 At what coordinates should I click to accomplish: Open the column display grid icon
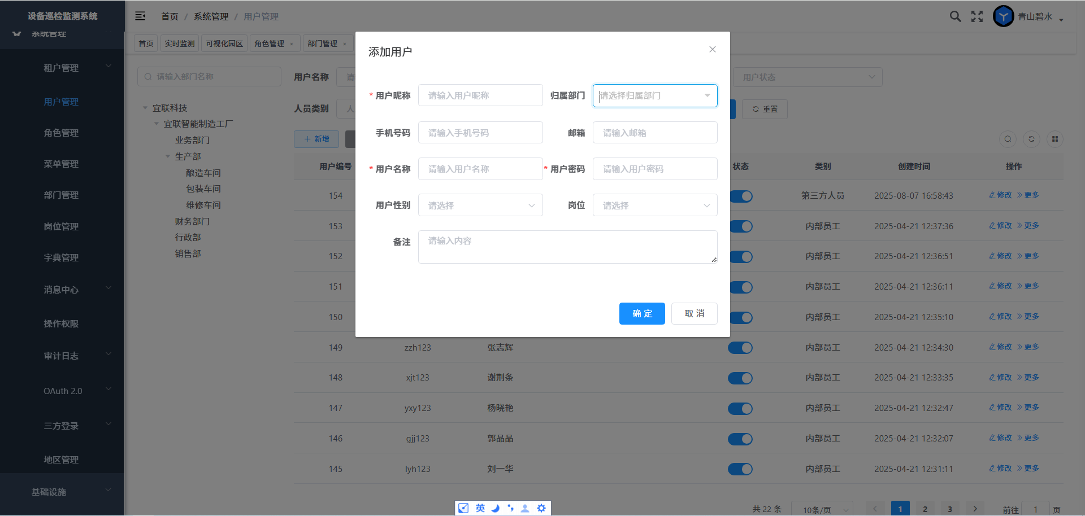click(x=1054, y=139)
